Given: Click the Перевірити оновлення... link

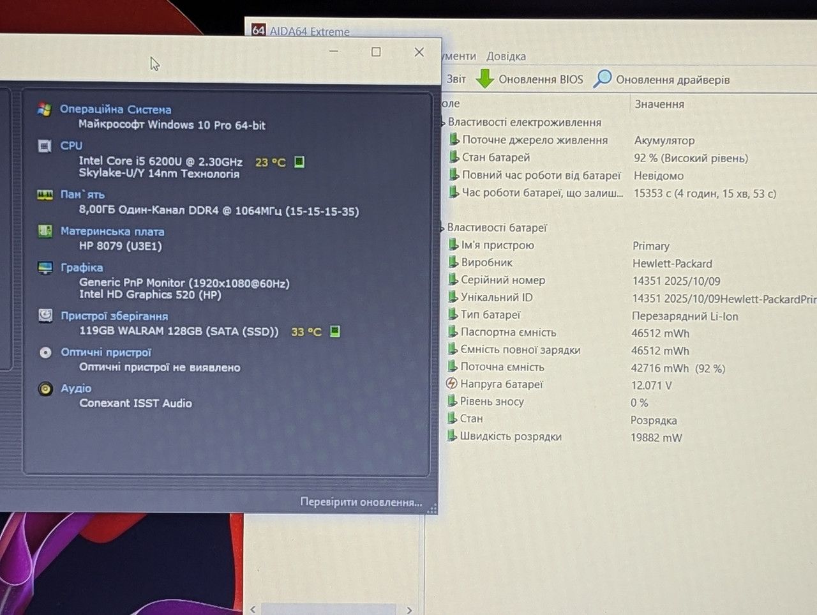Looking at the screenshot, I should click(x=361, y=502).
